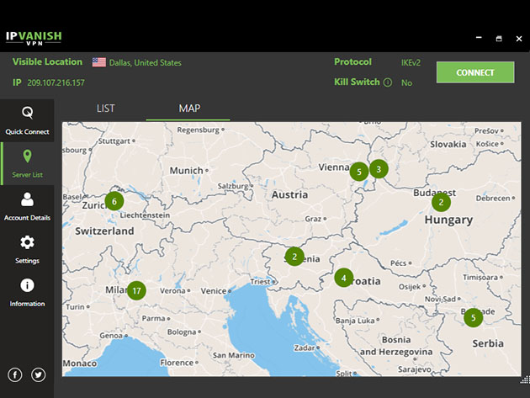Click the Liechtenstein label on map

pyautogui.click(x=145, y=215)
